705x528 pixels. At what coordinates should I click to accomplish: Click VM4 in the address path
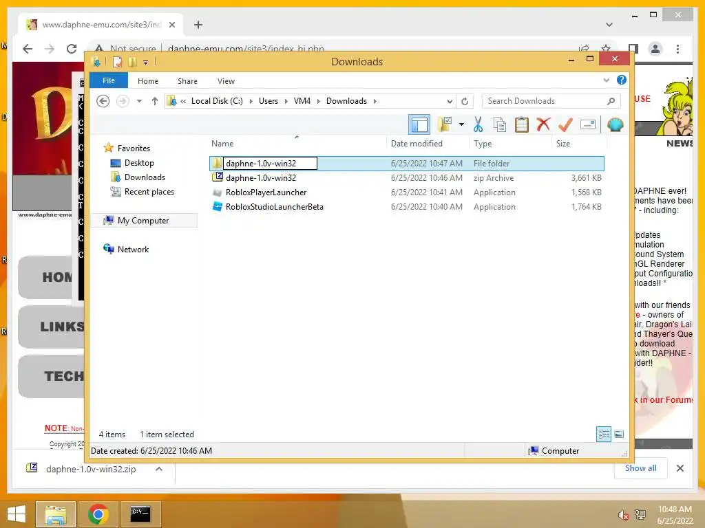click(302, 101)
